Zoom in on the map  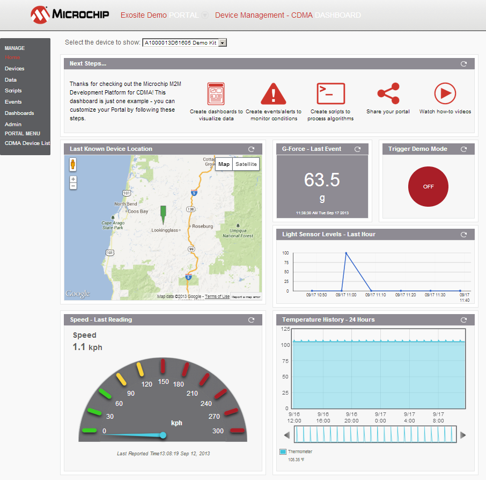click(x=73, y=179)
